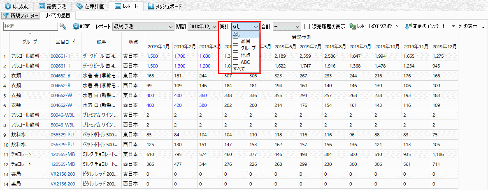Open settings via the gear icon
The image size is (488, 190).
pos(76,26)
